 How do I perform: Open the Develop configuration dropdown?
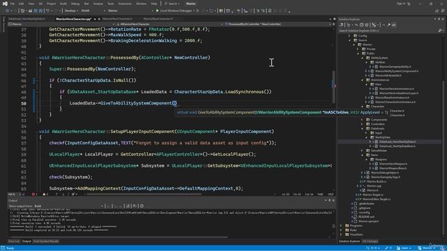click(x=71, y=11)
